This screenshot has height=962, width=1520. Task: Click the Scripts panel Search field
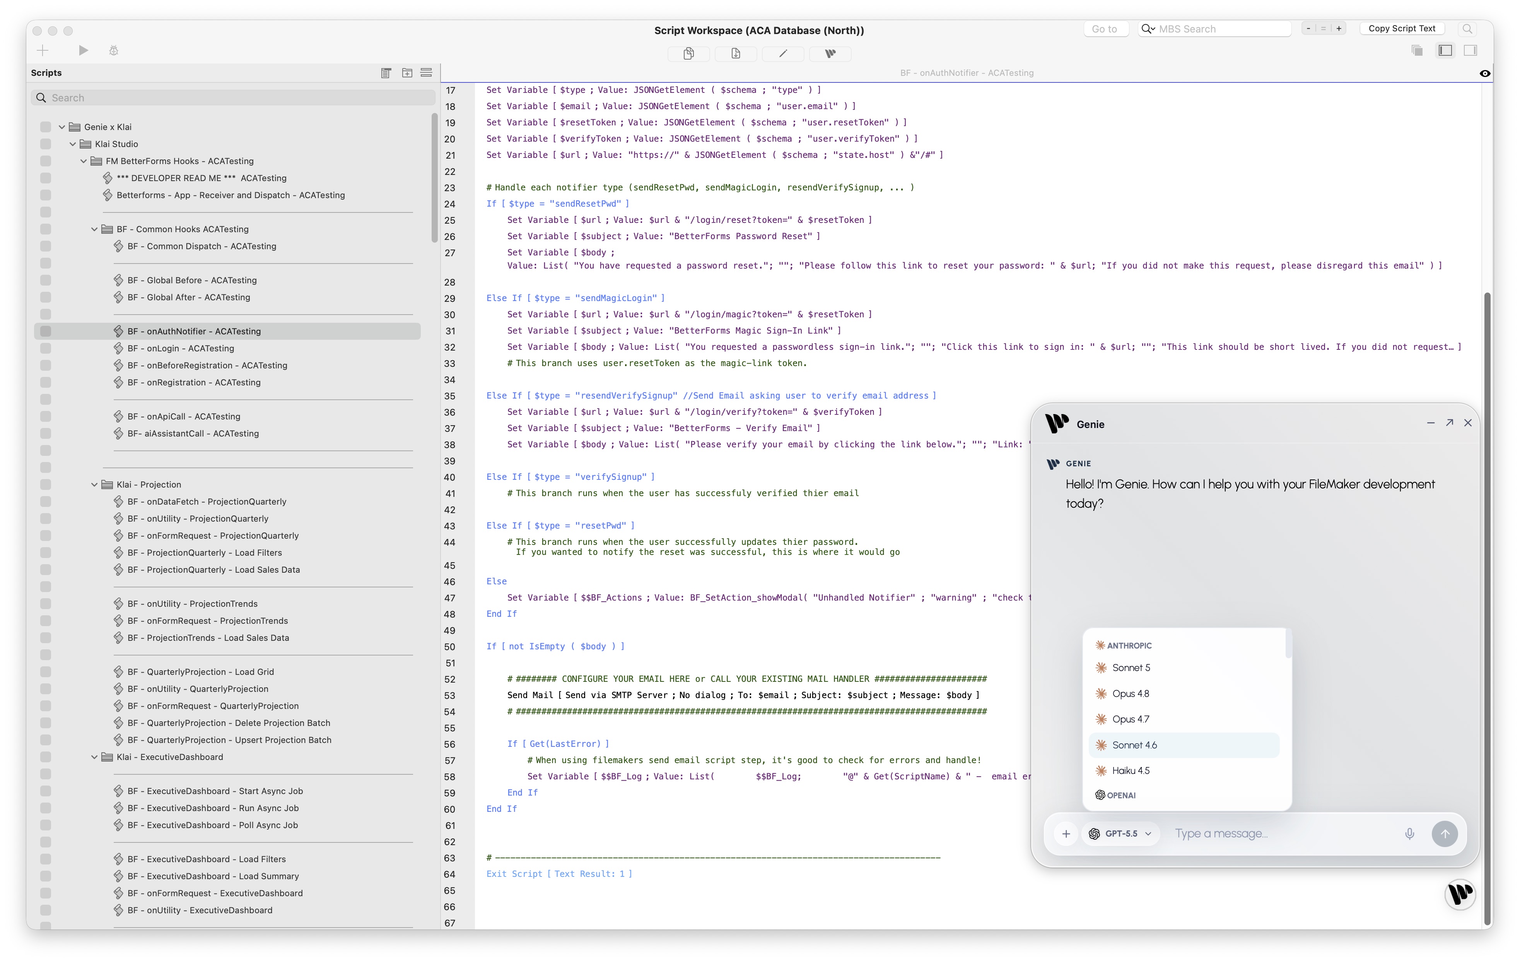pyautogui.click(x=233, y=98)
